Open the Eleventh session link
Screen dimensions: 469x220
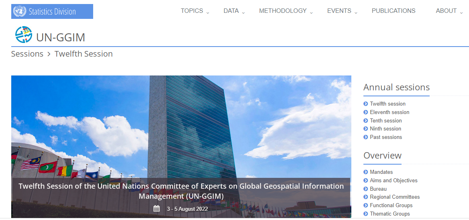(x=389, y=112)
